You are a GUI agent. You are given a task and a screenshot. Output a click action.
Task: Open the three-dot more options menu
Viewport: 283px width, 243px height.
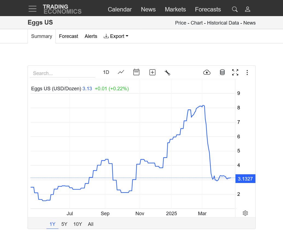(247, 73)
